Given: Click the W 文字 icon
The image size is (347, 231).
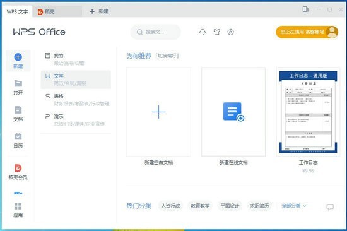Looking at the screenshot, I should 48,76.
